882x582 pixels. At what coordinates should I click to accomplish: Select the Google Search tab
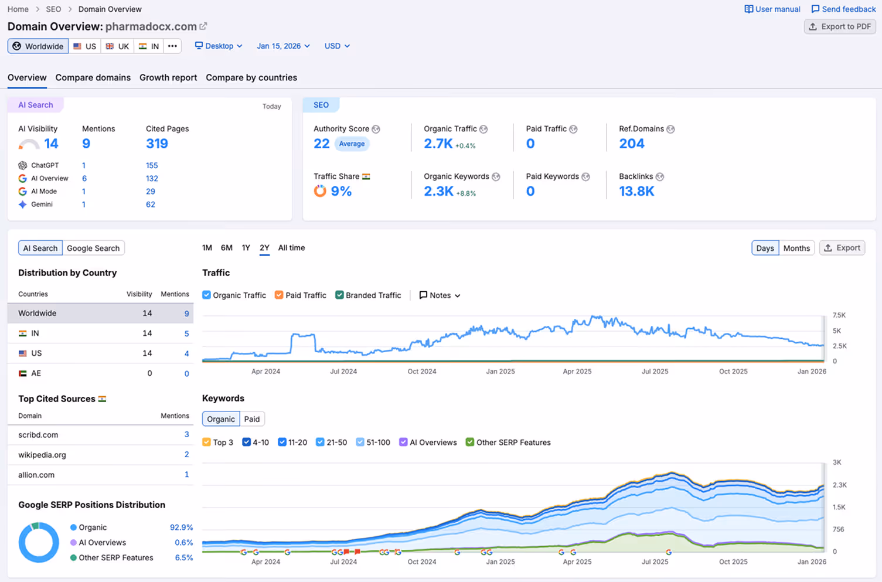(x=93, y=248)
